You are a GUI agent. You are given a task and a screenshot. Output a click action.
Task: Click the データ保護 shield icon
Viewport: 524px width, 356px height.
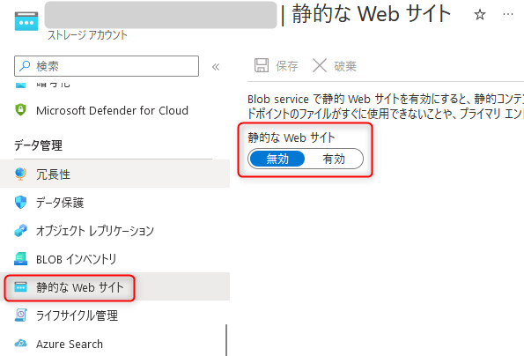[x=21, y=203]
